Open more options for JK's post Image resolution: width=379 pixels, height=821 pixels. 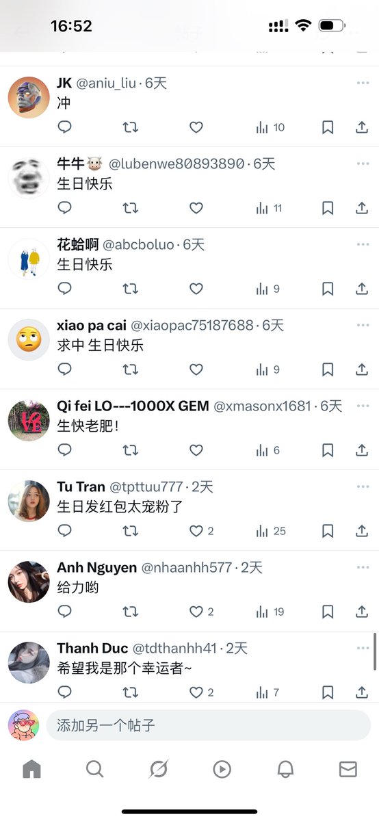point(363,83)
